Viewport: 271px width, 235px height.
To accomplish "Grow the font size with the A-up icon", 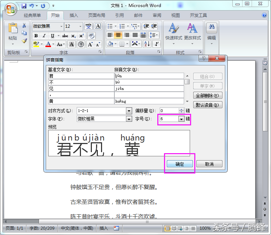I will click(x=90, y=44).
